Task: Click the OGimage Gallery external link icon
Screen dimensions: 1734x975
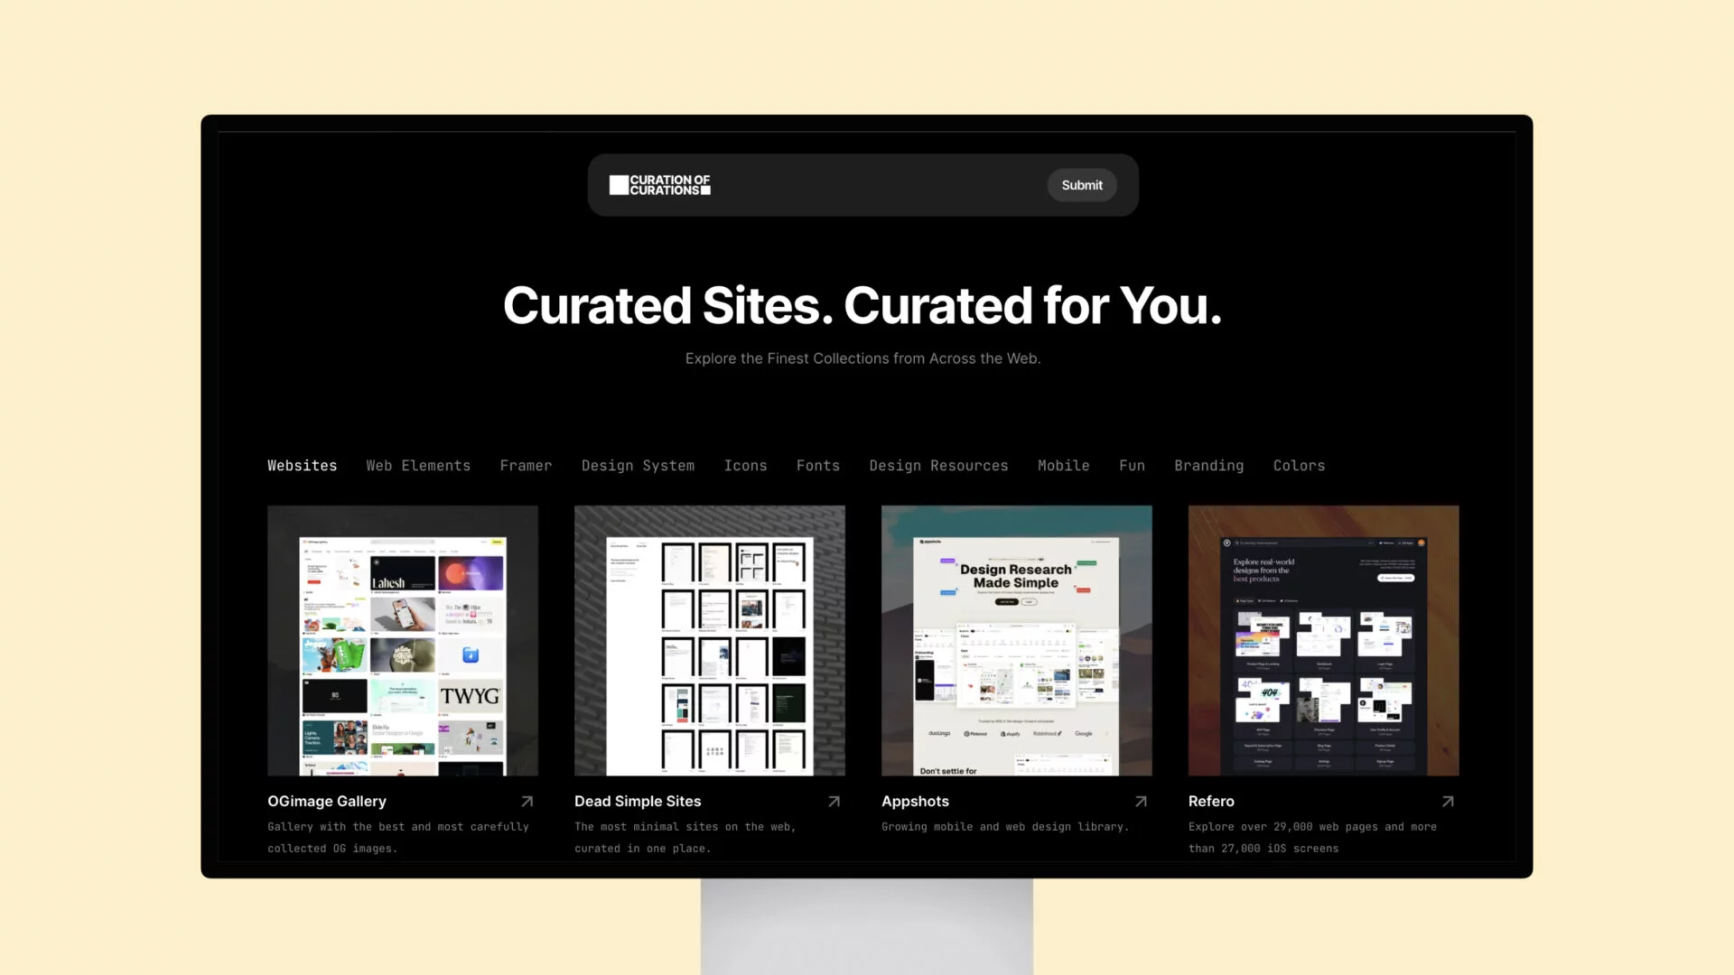Action: (x=527, y=800)
